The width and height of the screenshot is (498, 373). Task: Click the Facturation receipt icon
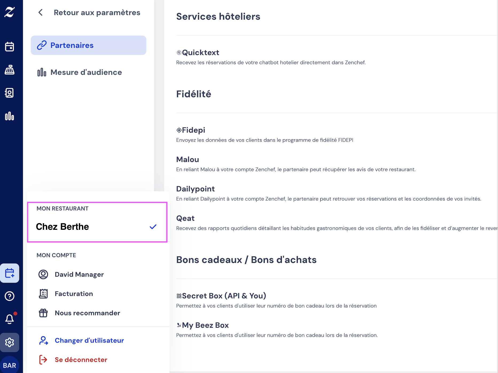tap(43, 294)
